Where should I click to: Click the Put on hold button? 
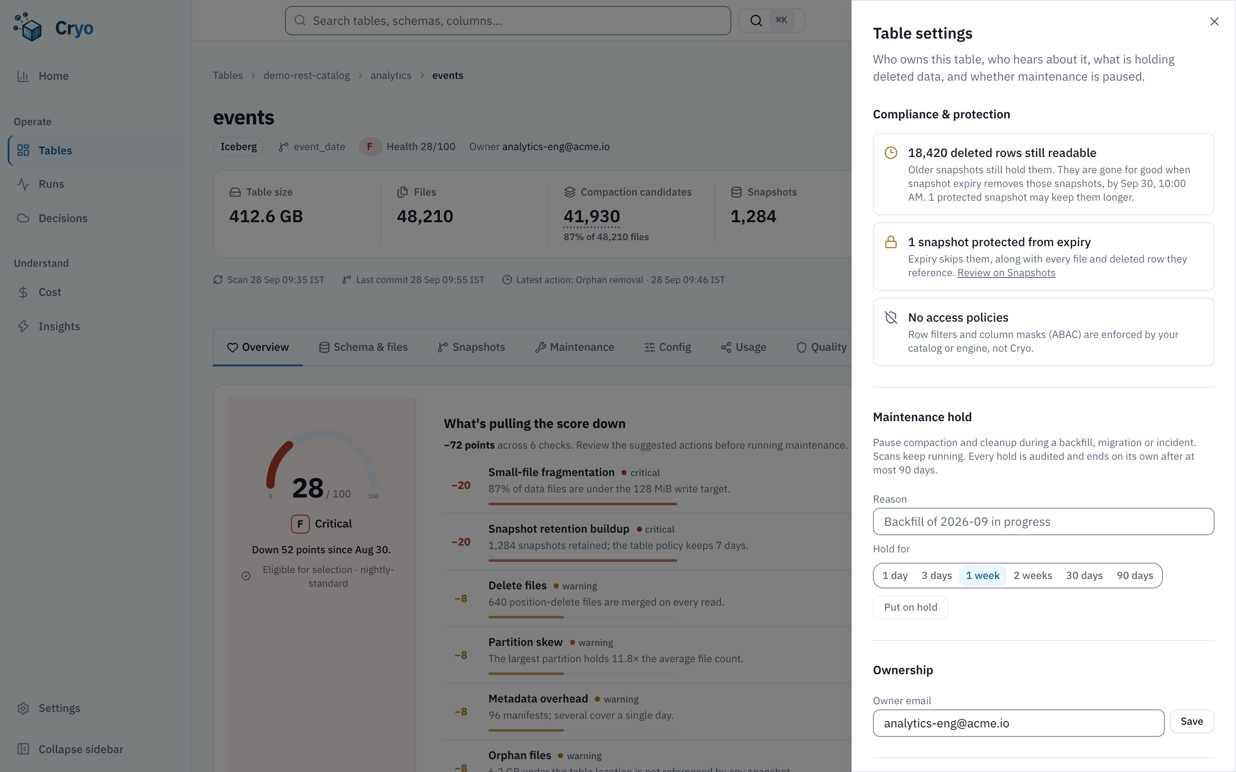pos(910,607)
